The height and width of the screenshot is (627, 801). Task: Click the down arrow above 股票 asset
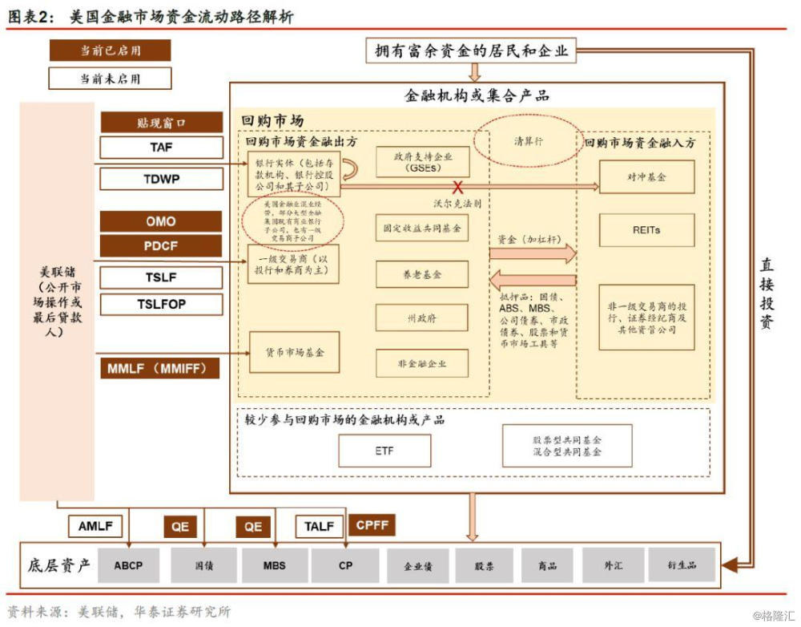click(x=473, y=517)
